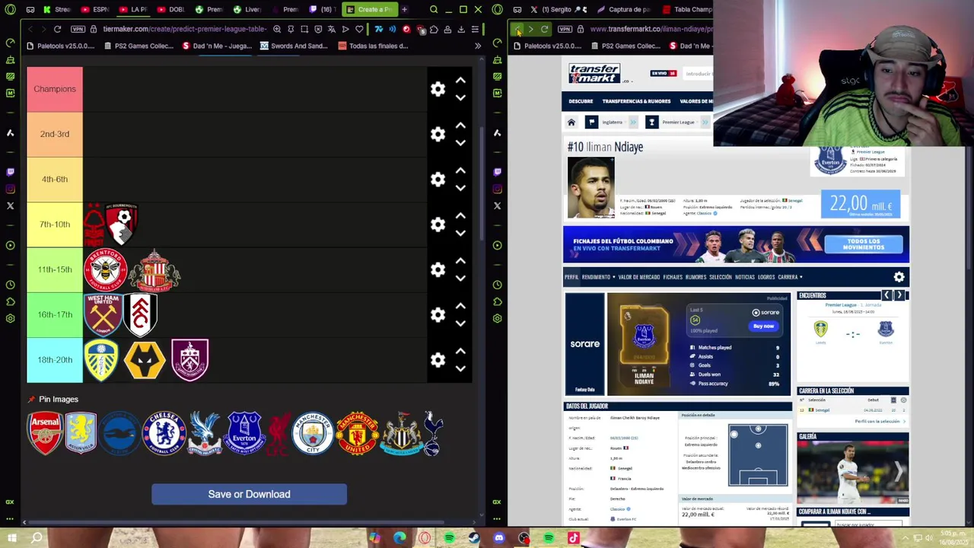Viewport: 974px width, 548px height.
Task: Toggle Pin Images option
Action: coord(53,399)
